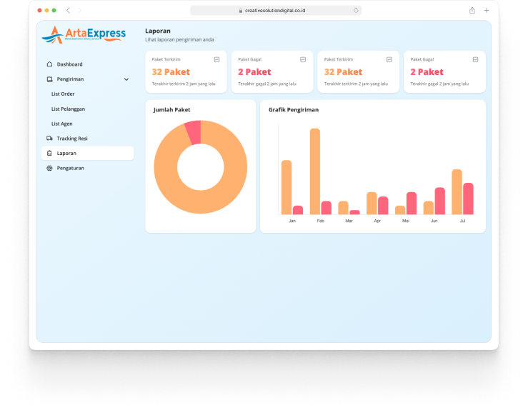Open a new browser tab with plus icon
This screenshot has width=528, height=415.
(487, 11)
